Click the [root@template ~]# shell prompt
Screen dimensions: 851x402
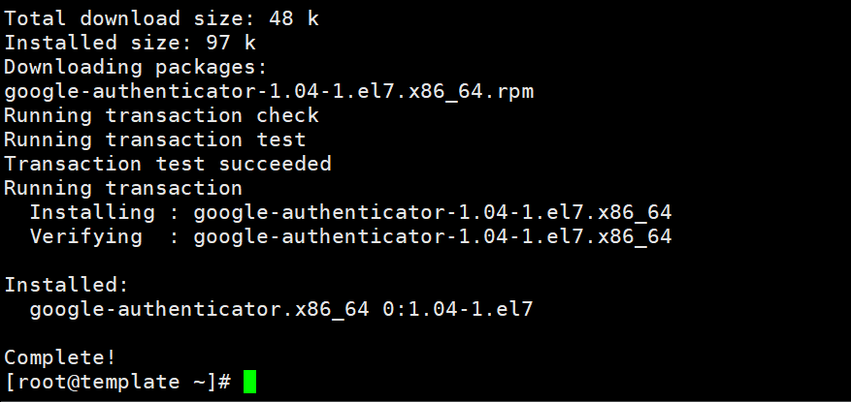(x=117, y=382)
